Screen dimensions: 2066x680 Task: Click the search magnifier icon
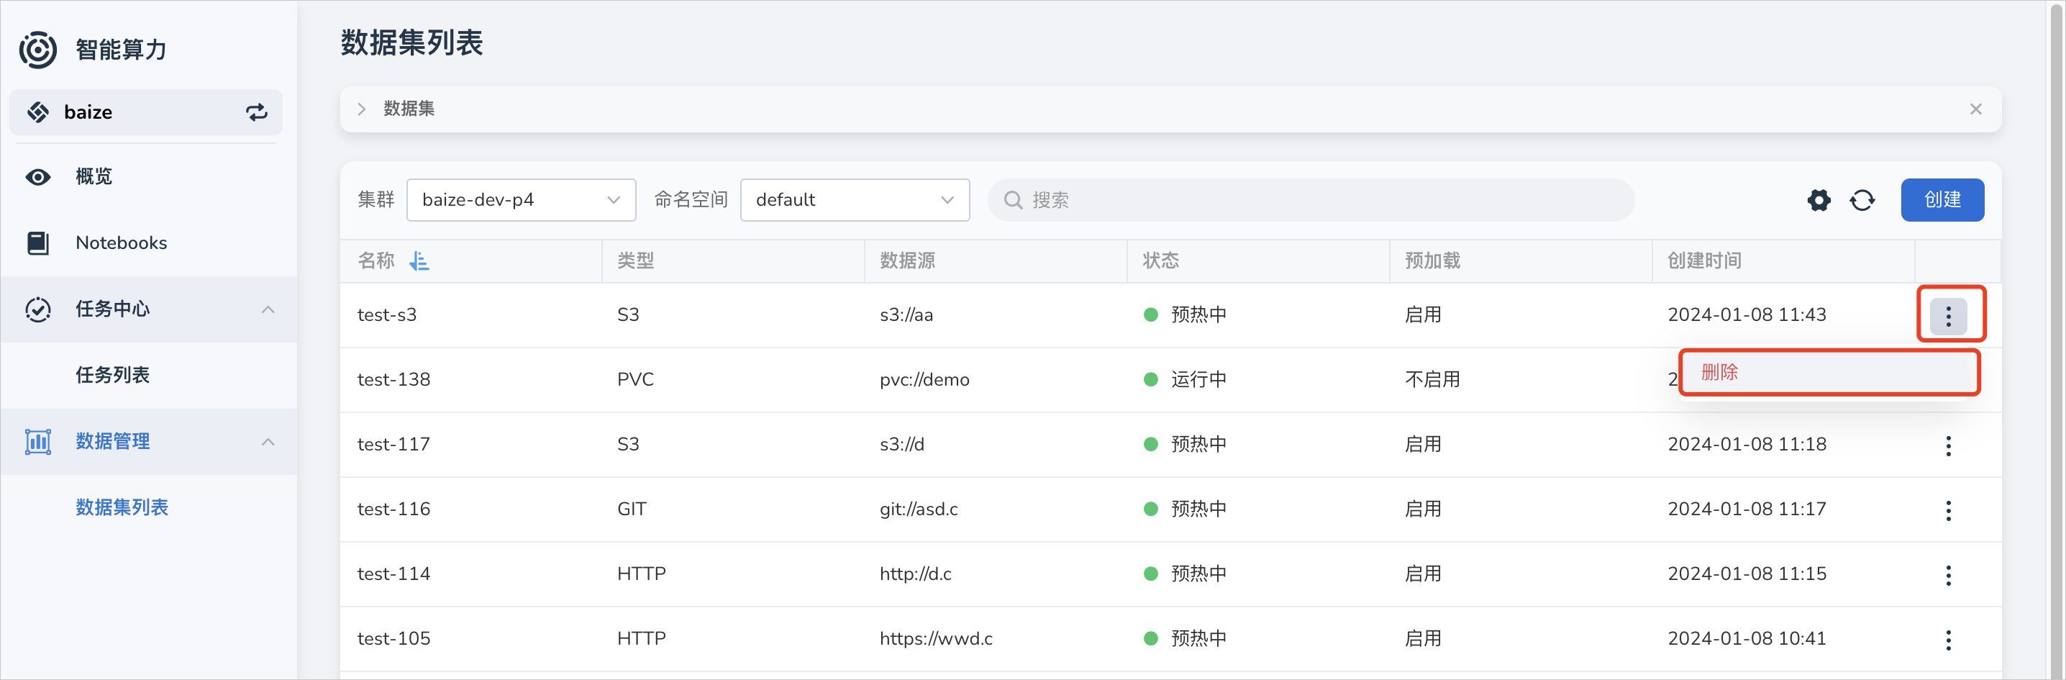(1013, 201)
